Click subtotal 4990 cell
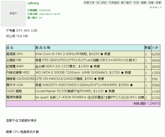Image resolution: width=165 pixels, height=137 pixels. (156, 60)
